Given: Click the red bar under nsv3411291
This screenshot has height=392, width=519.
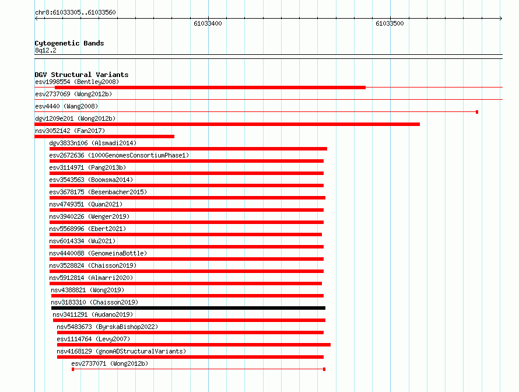Looking at the screenshot, I should click(189, 320).
